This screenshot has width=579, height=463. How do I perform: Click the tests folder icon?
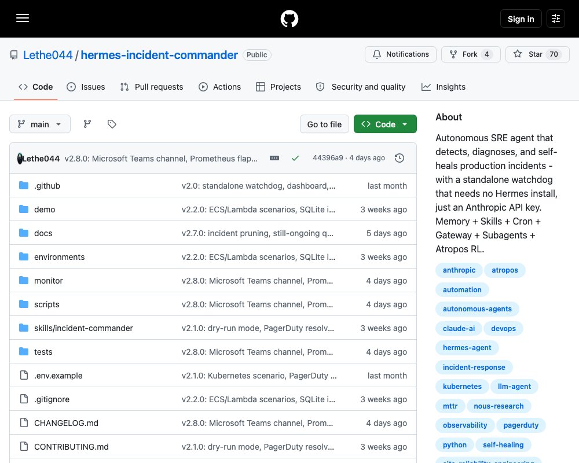pos(24,351)
